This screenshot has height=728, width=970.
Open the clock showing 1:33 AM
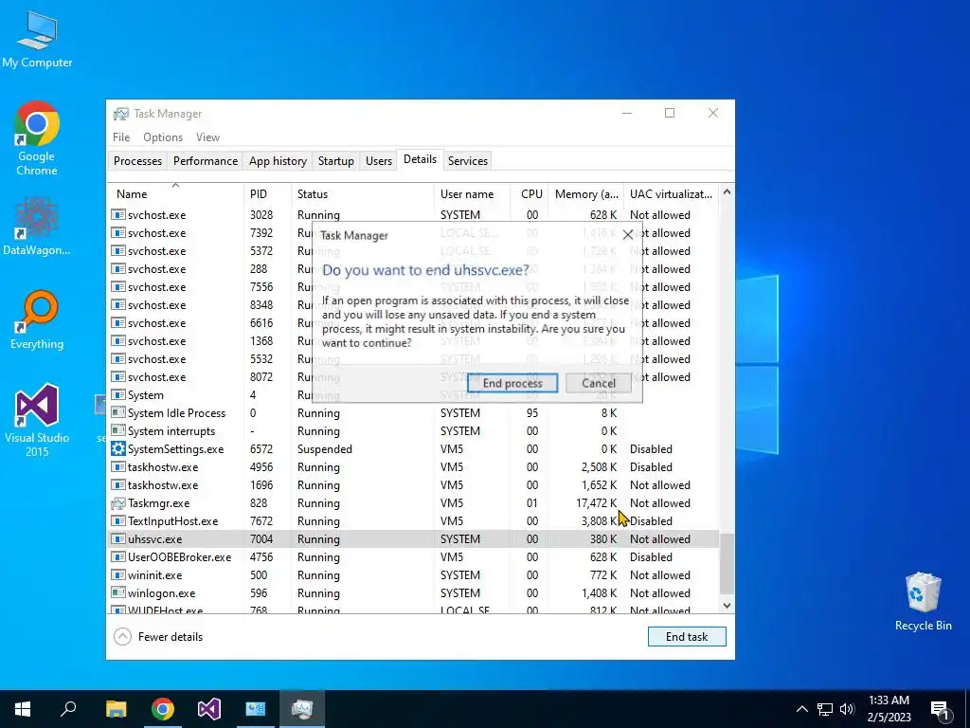(x=889, y=709)
